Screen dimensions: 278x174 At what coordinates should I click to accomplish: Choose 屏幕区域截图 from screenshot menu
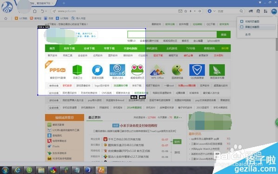pos(257,27)
